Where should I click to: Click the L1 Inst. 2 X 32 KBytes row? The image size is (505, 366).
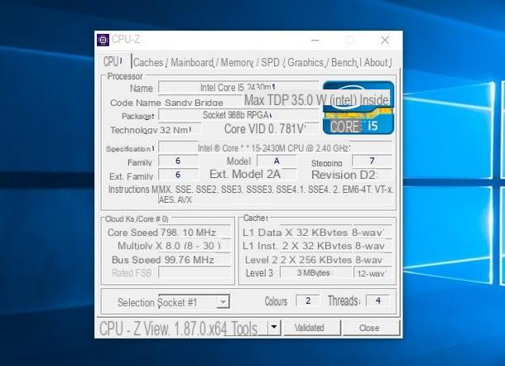(x=314, y=246)
